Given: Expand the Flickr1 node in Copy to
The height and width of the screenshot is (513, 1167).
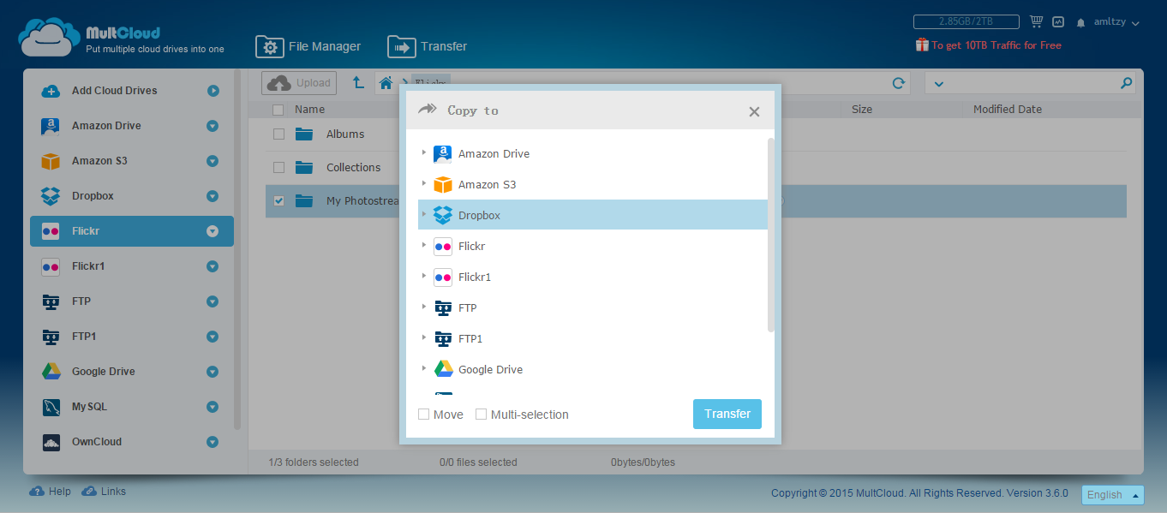Looking at the screenshot, I should (x=423, y=277).
